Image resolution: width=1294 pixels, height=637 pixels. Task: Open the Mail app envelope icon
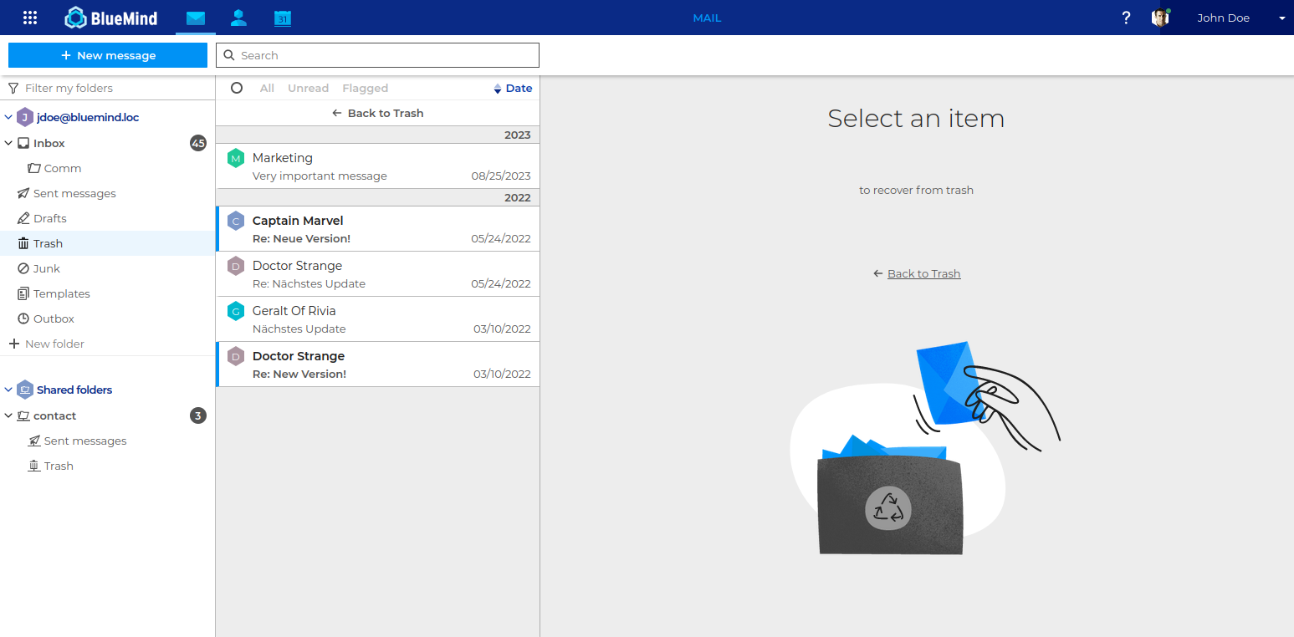[x=196, y=18]
